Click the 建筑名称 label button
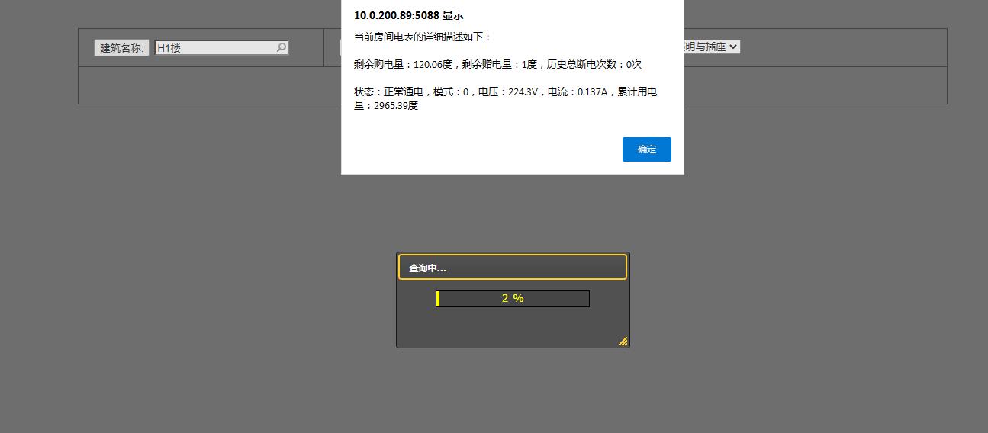988x433 pixels. [x=121, y=48]
